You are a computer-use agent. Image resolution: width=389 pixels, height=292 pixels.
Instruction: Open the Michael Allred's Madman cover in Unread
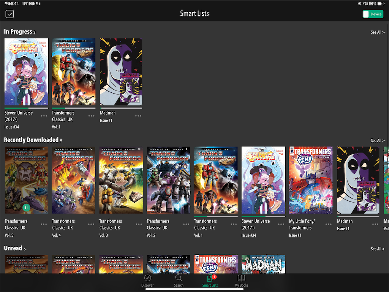pos(263,264)
